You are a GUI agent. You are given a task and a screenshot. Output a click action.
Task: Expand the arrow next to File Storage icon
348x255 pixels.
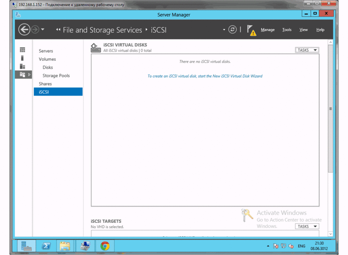click(29, 75)
